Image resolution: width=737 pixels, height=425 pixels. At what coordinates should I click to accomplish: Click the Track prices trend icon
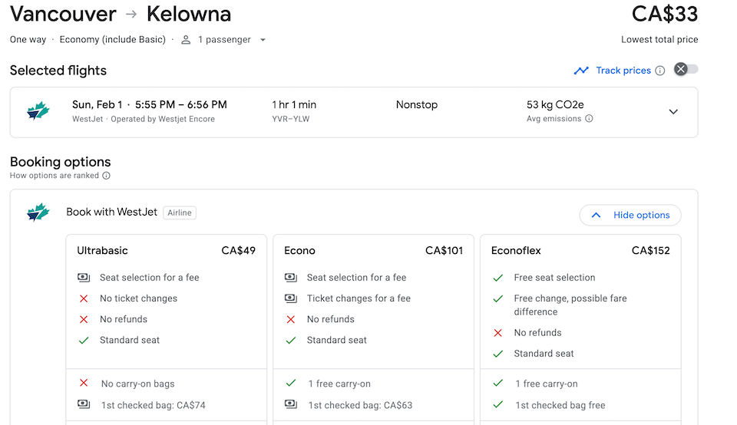[x=581, y=71]
